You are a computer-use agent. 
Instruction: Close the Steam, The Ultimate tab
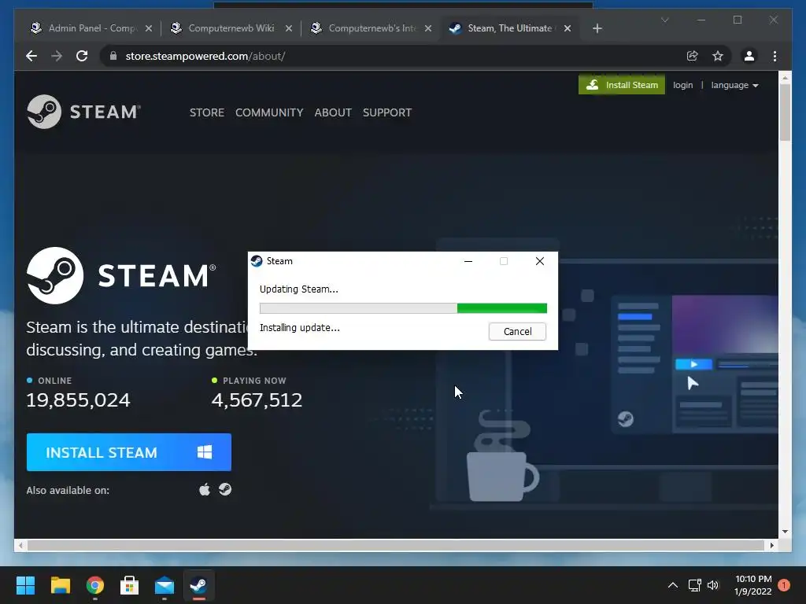568,28
